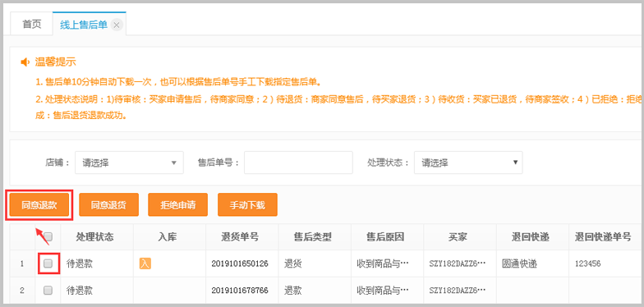This screenshot has width=644, height=307.
Task: Click the 手动下载 button
Action: (248, 205)
